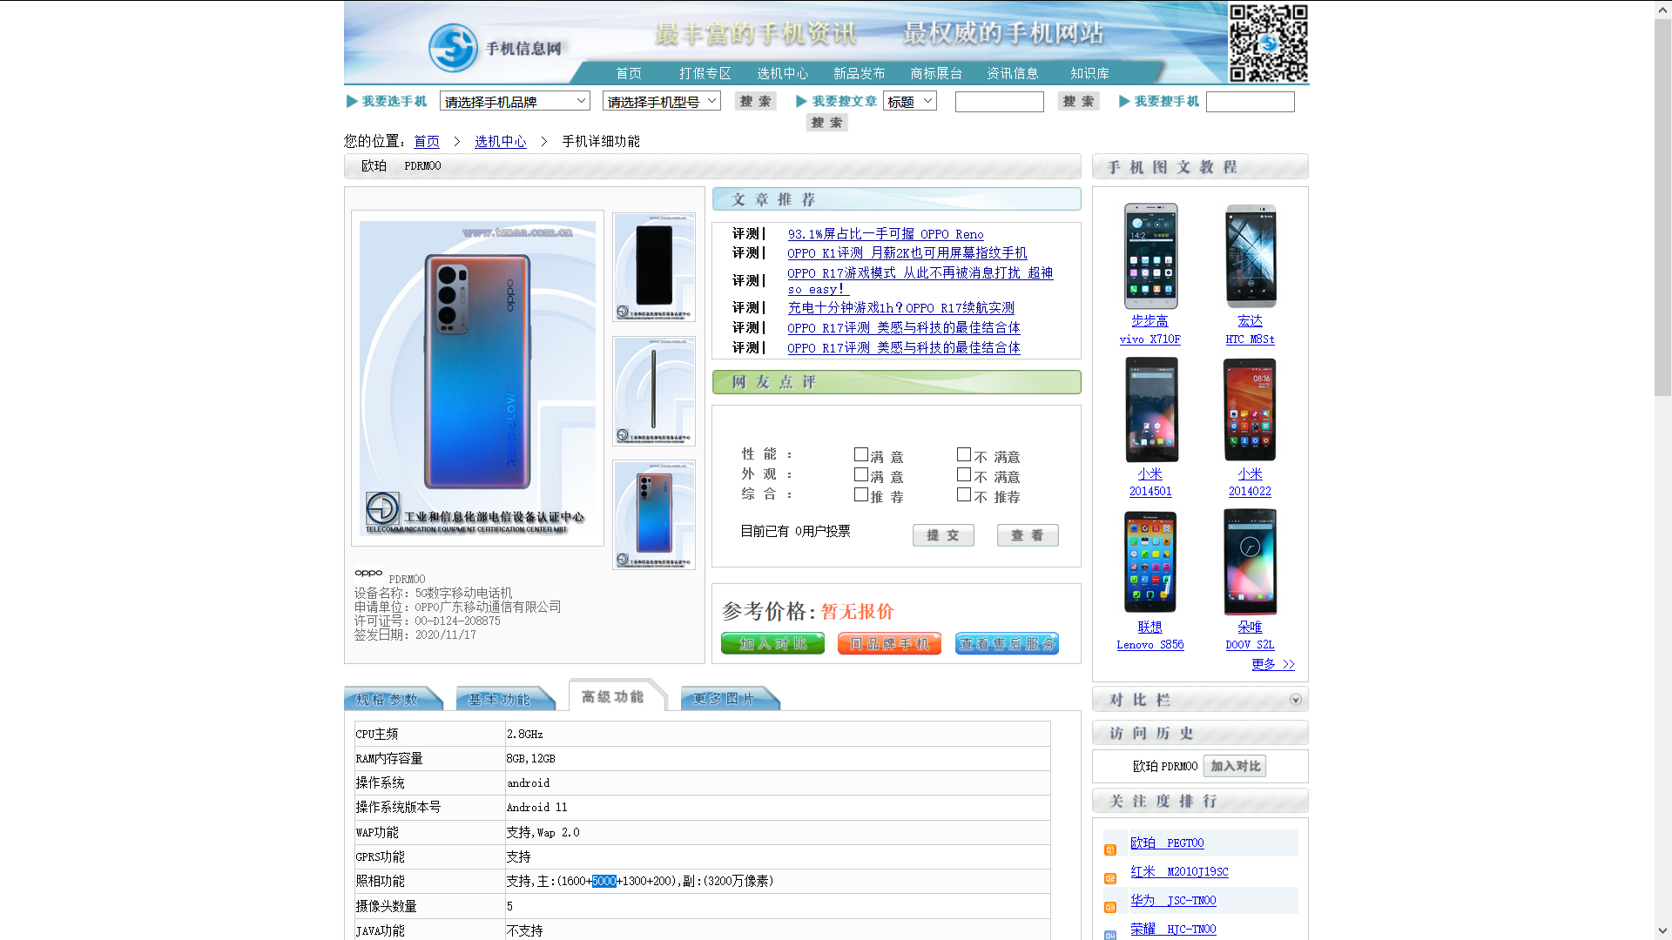Image resolution: width=1672 pixels, height=940 pixels.
Task: Check 外观 满意 checkbox
Action: [x=861, y=474]
